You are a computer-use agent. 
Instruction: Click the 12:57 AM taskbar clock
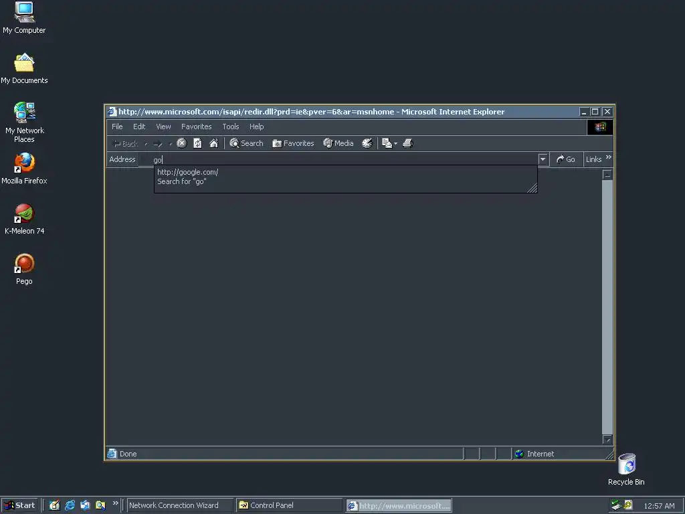click(659, 506)
